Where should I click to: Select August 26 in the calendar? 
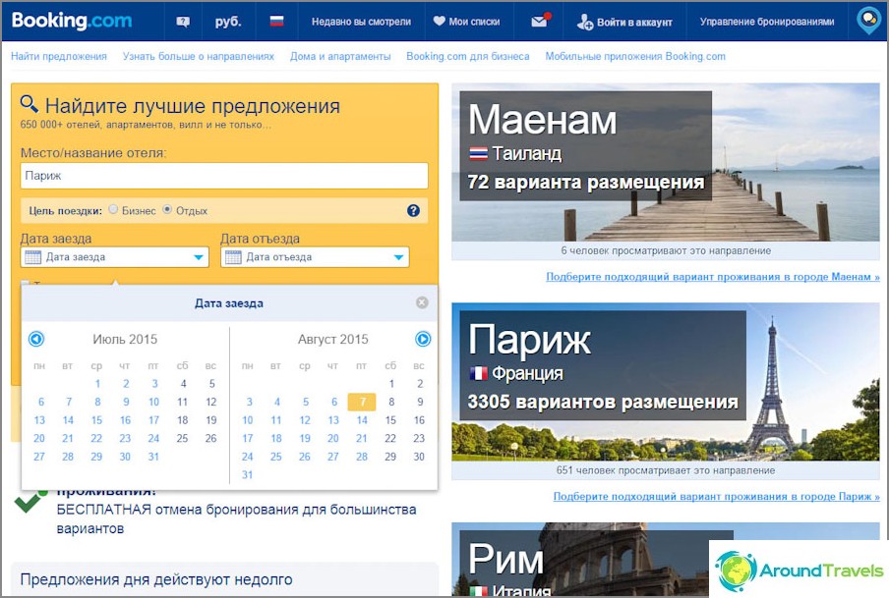pyautogui.click(x=305, y=457)
